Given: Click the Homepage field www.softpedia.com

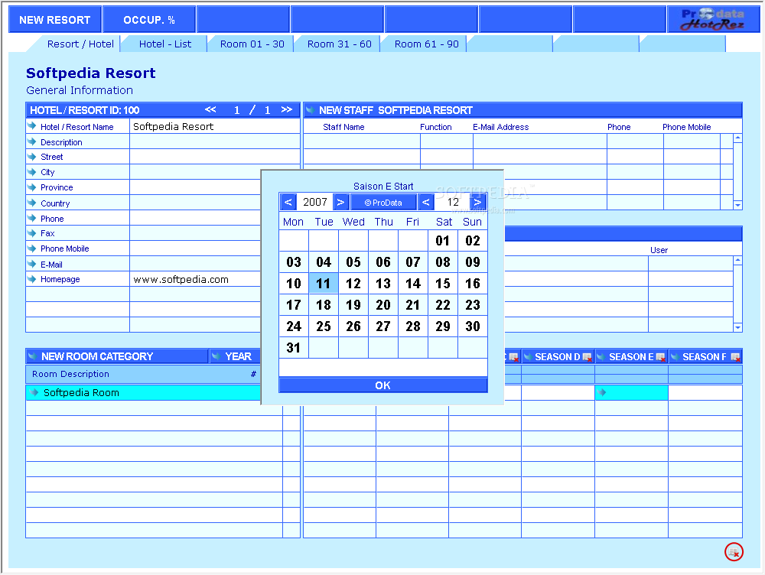Looking at the screenshot, I should point(195,279).
